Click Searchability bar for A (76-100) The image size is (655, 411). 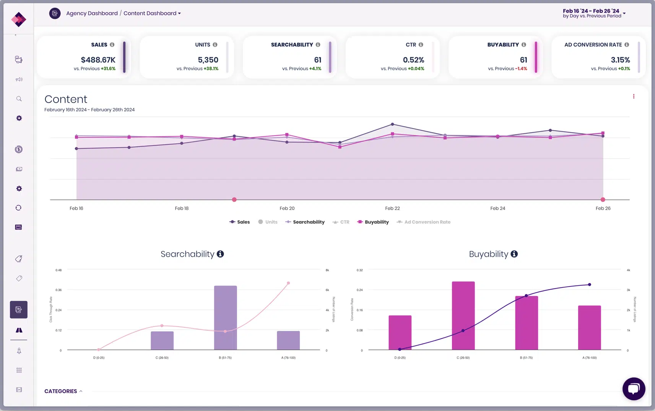point(288,340)
